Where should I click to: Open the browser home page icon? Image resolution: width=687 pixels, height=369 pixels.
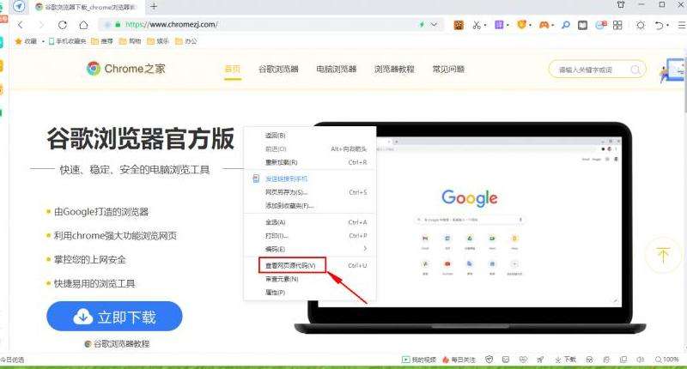(83, 25)
